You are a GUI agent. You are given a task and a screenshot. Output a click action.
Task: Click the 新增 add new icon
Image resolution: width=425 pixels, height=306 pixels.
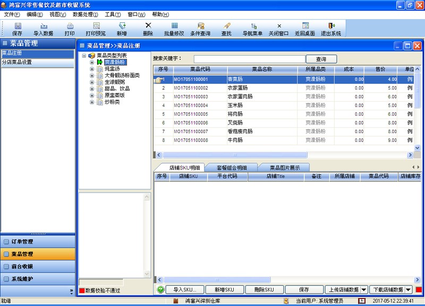(x=122, y=29)
